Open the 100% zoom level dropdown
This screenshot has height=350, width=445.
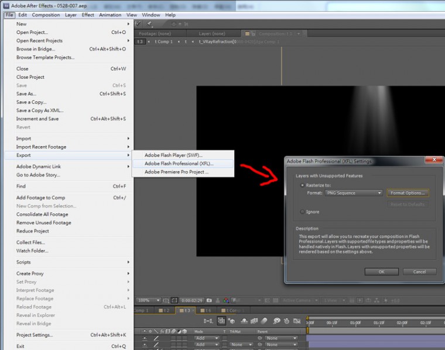pos(149,300)
